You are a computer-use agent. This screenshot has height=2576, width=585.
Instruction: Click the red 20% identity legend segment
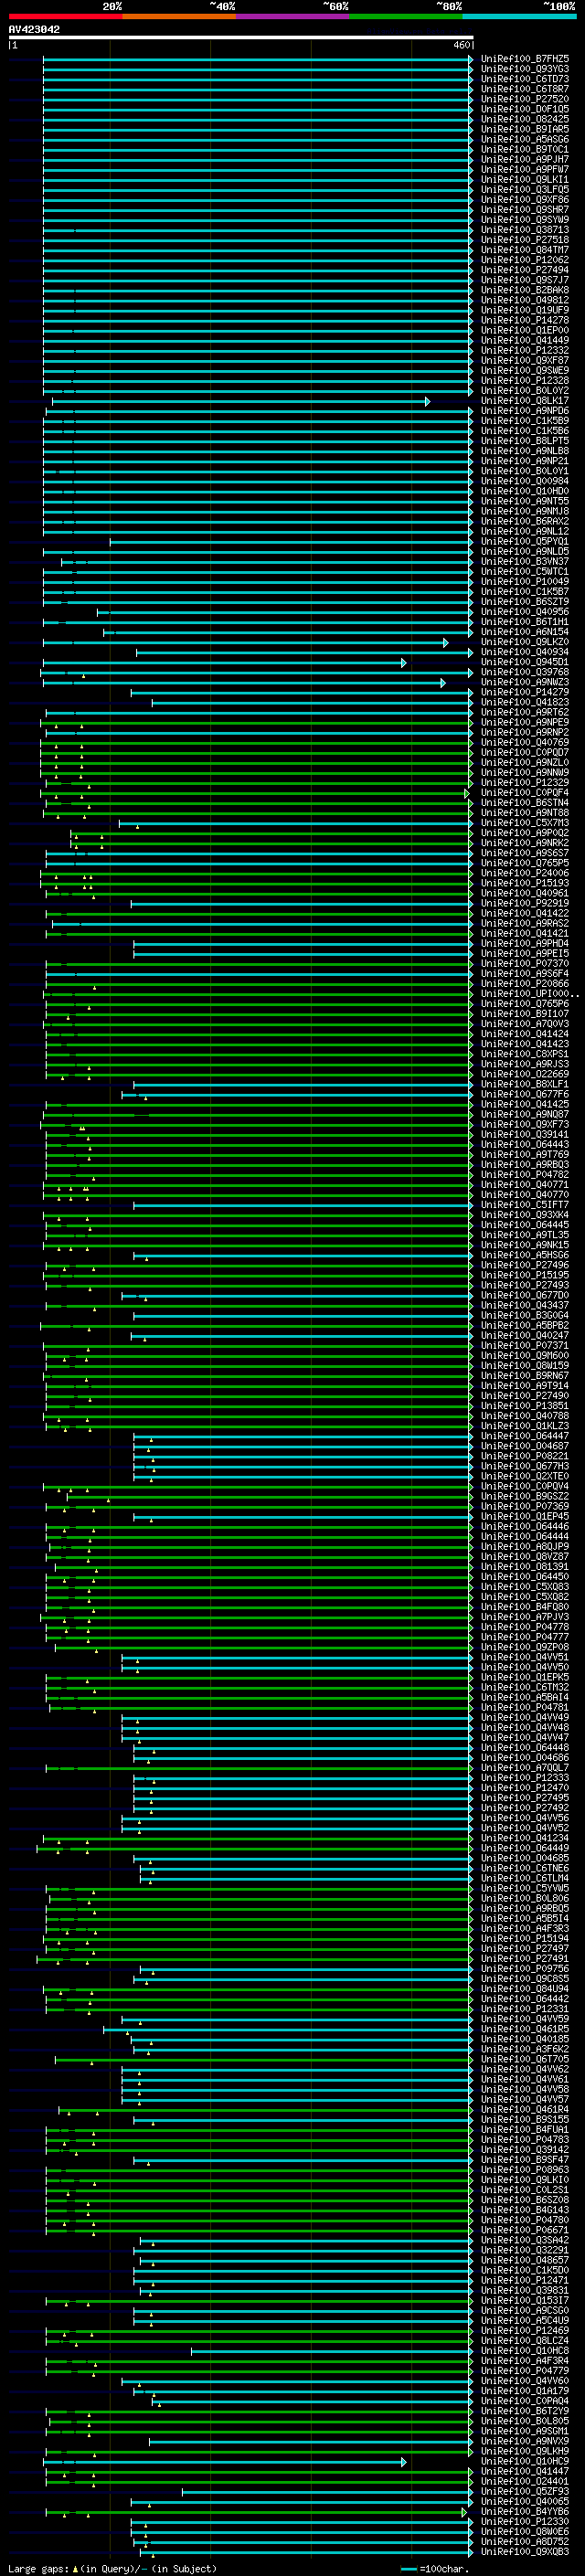coord(65,16)
